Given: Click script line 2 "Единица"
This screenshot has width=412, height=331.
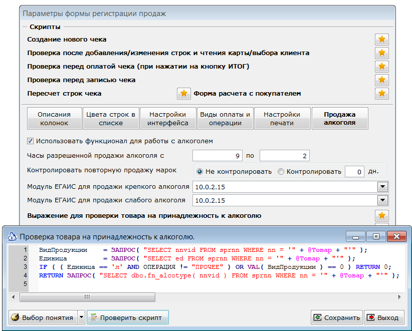Looking at the screenshot, I should click(x=53, y=258).
